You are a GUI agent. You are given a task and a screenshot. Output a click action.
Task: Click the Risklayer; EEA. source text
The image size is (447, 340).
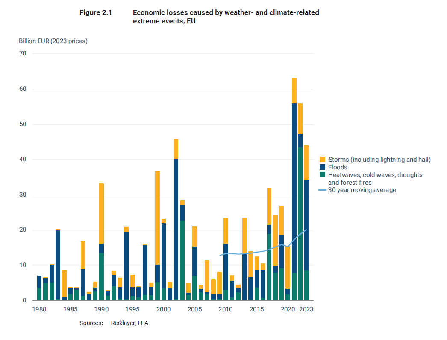130,323
